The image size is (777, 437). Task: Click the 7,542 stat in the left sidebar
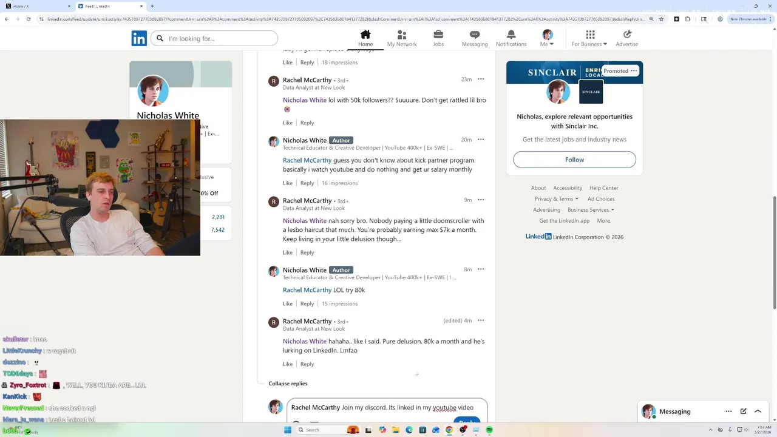point(217,229)
